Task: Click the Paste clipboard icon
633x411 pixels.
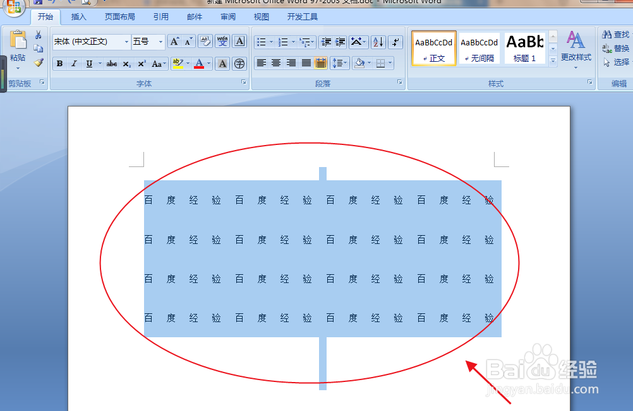Action: (x=17, y=40)
